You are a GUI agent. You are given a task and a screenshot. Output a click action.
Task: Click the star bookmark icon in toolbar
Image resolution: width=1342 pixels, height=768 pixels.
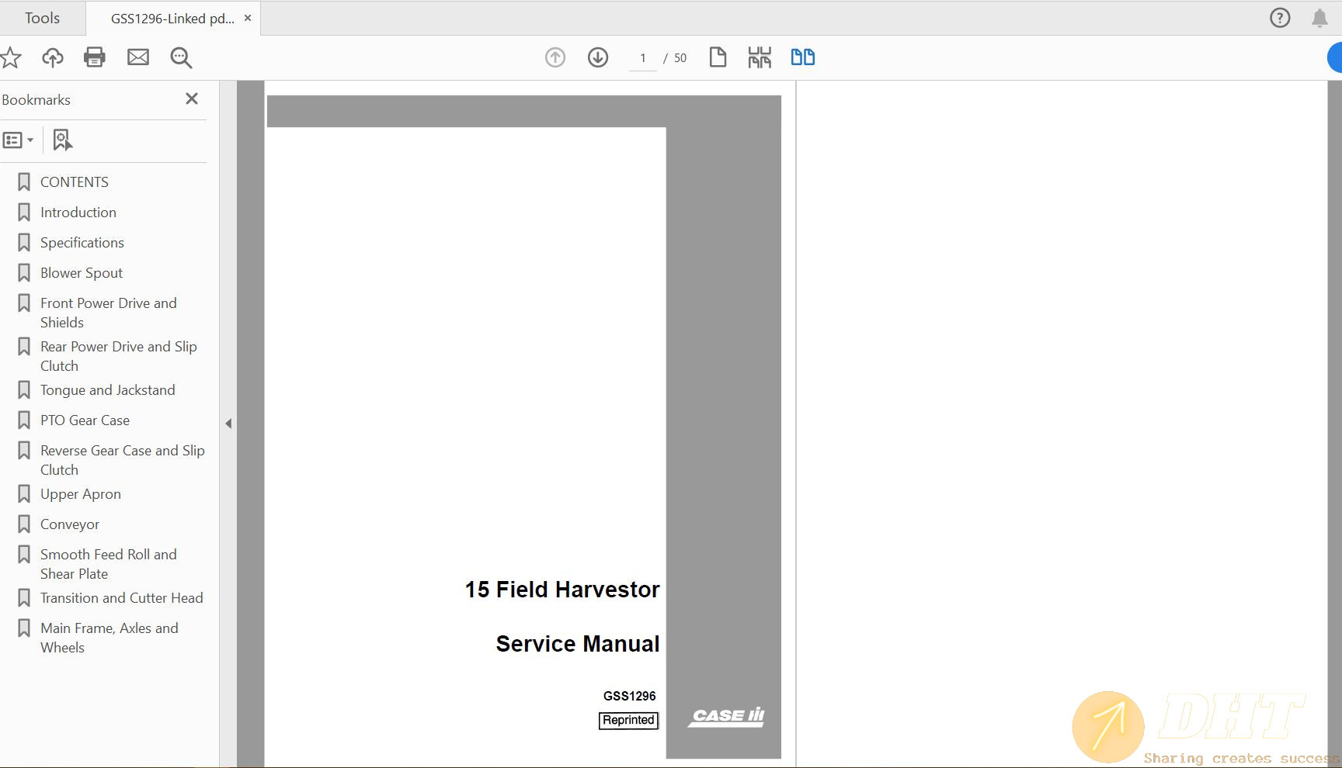pyautogui.click(x=11, y=57)
